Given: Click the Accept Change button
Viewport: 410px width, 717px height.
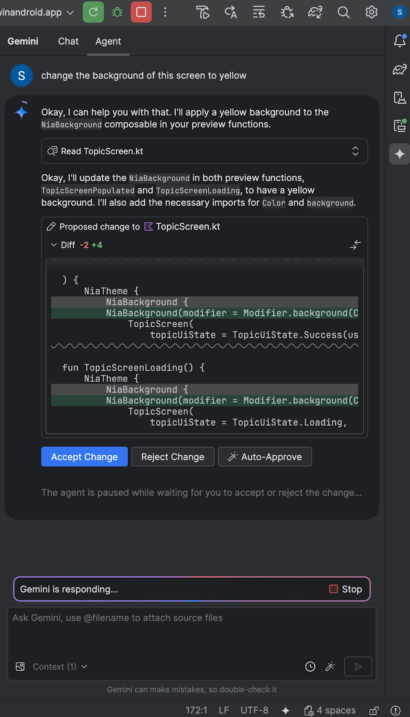Looking at the screenshot, I should (x=85, y=457).
